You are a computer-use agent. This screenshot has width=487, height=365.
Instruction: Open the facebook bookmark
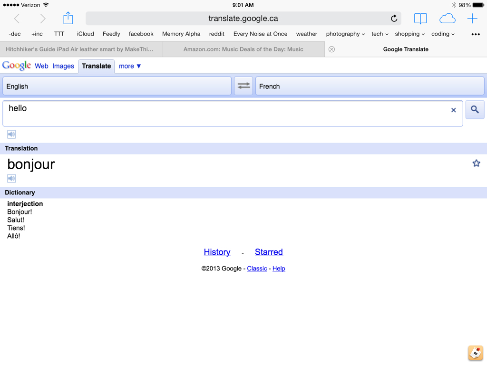coord(141,34)
